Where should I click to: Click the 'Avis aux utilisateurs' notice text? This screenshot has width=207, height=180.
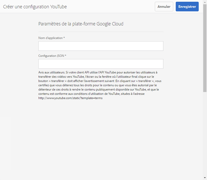[x=100, y=85]
